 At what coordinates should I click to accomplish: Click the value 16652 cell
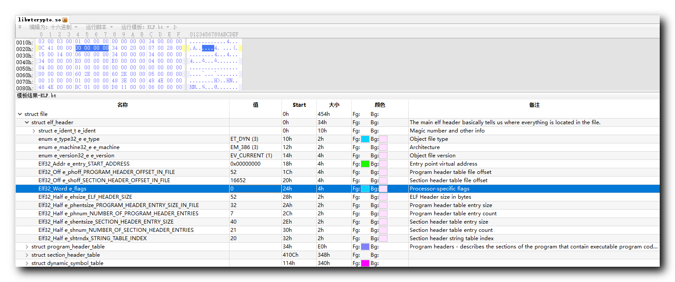coord(256,180)
